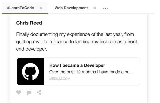Click the blue active tab underline
The height and width of the screenshot is (103, 160).
click(25, 14)
